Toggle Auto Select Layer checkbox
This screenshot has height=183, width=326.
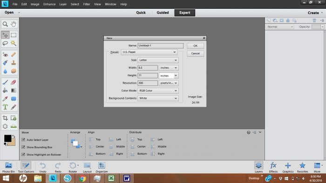point(23,140)
